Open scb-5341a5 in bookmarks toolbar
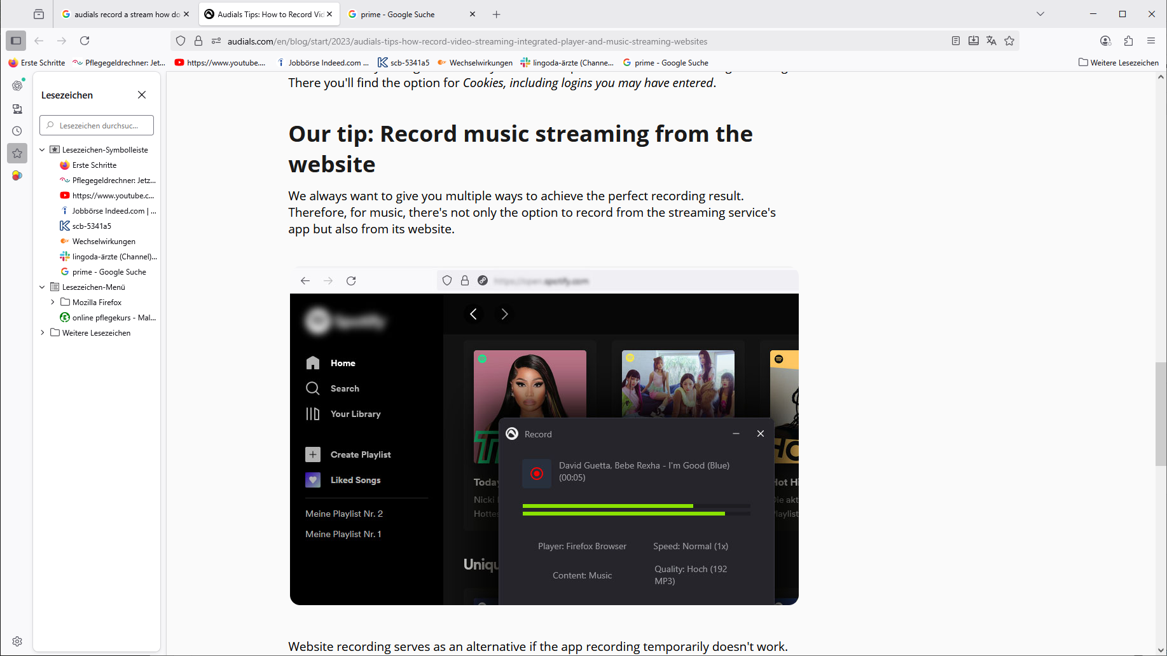The height and width of the screenshot is (656, 1167). pyautogui.click(x=404, y=62)
